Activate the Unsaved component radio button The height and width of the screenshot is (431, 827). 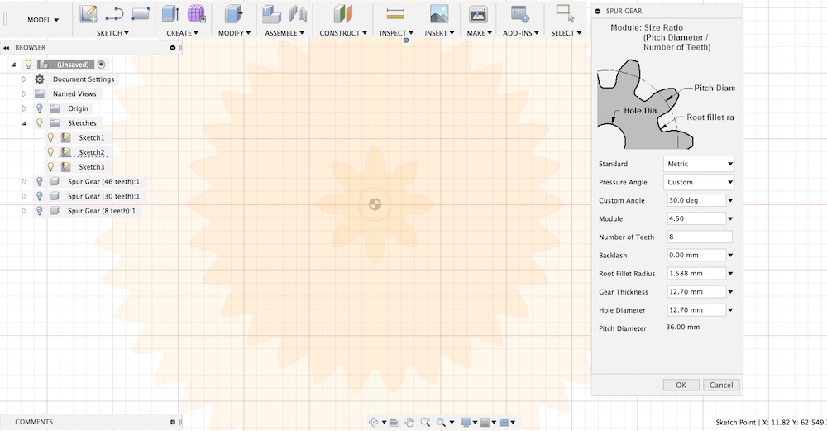(x=101, y=65)
